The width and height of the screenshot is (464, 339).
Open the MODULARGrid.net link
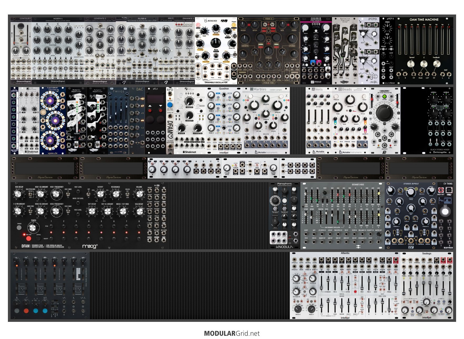coord(232,333)
